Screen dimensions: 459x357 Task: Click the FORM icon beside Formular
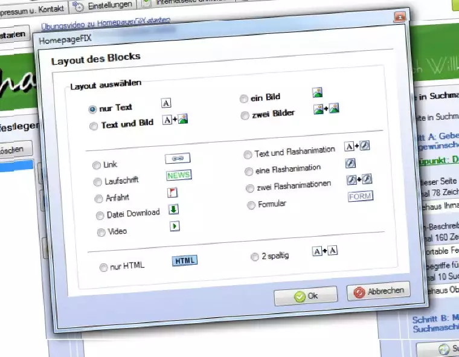361,196
